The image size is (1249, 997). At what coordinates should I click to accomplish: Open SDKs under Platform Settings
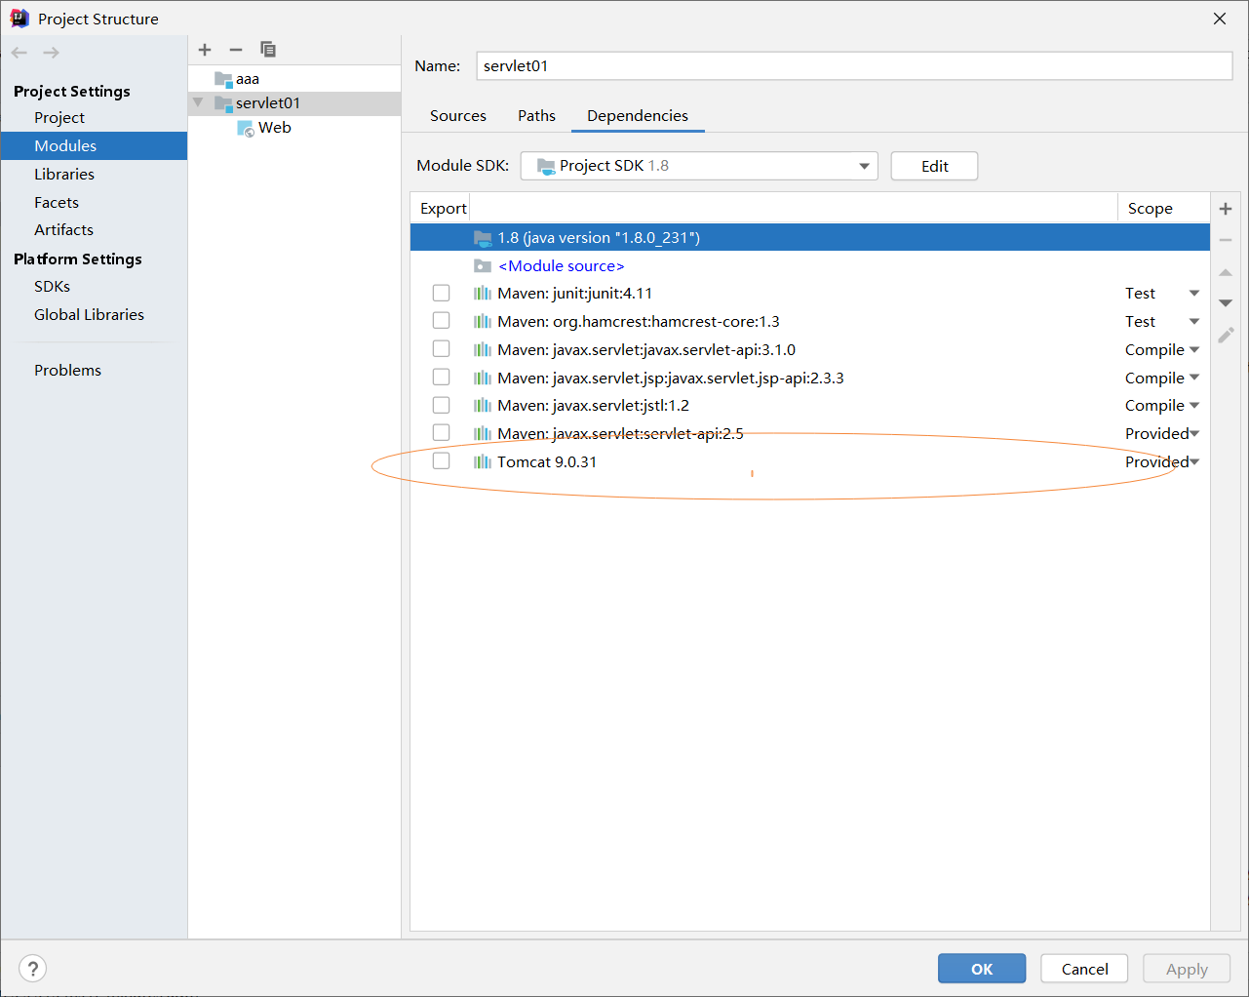[52, 287]
